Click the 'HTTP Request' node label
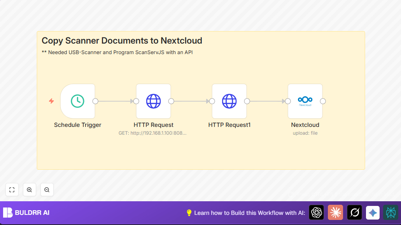 tap(154, 125)
